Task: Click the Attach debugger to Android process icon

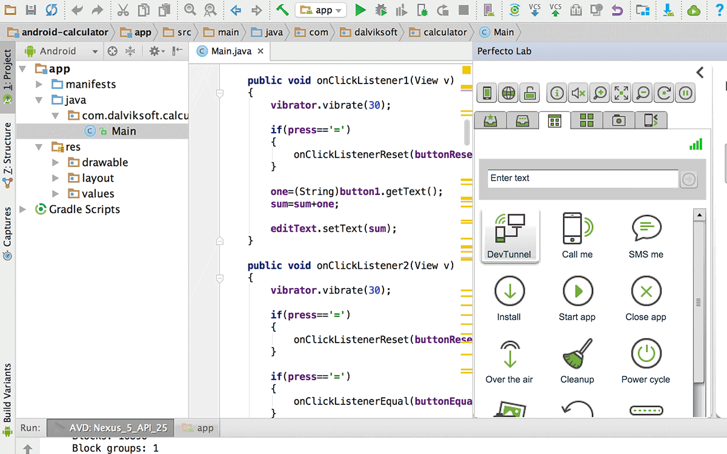Action: [x=423, y=10]
